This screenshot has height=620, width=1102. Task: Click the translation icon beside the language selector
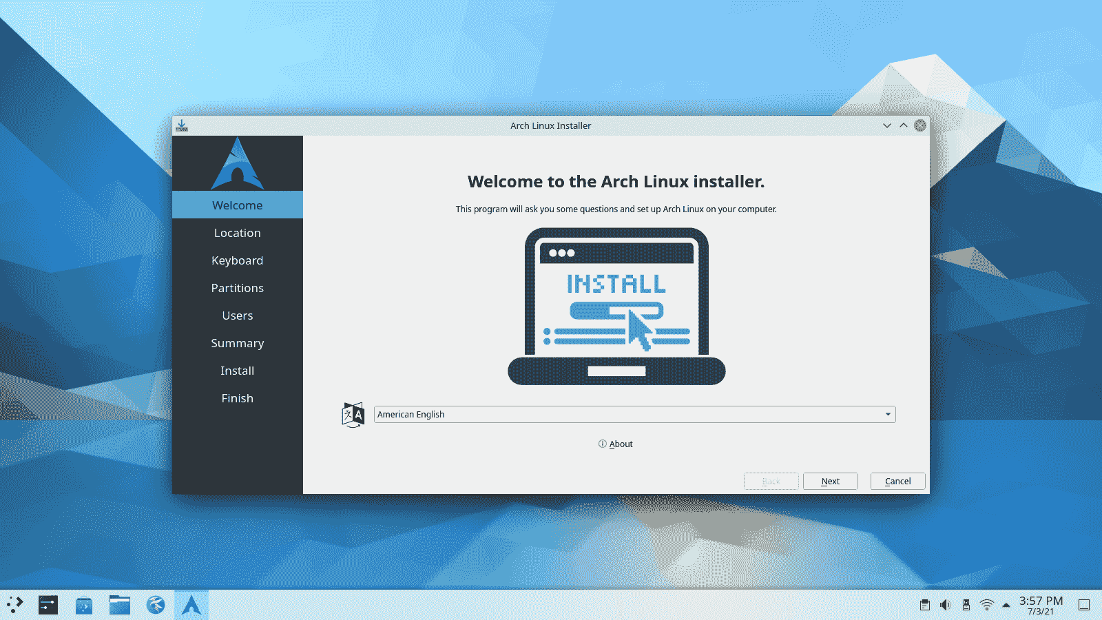click(x=352, y=415)
